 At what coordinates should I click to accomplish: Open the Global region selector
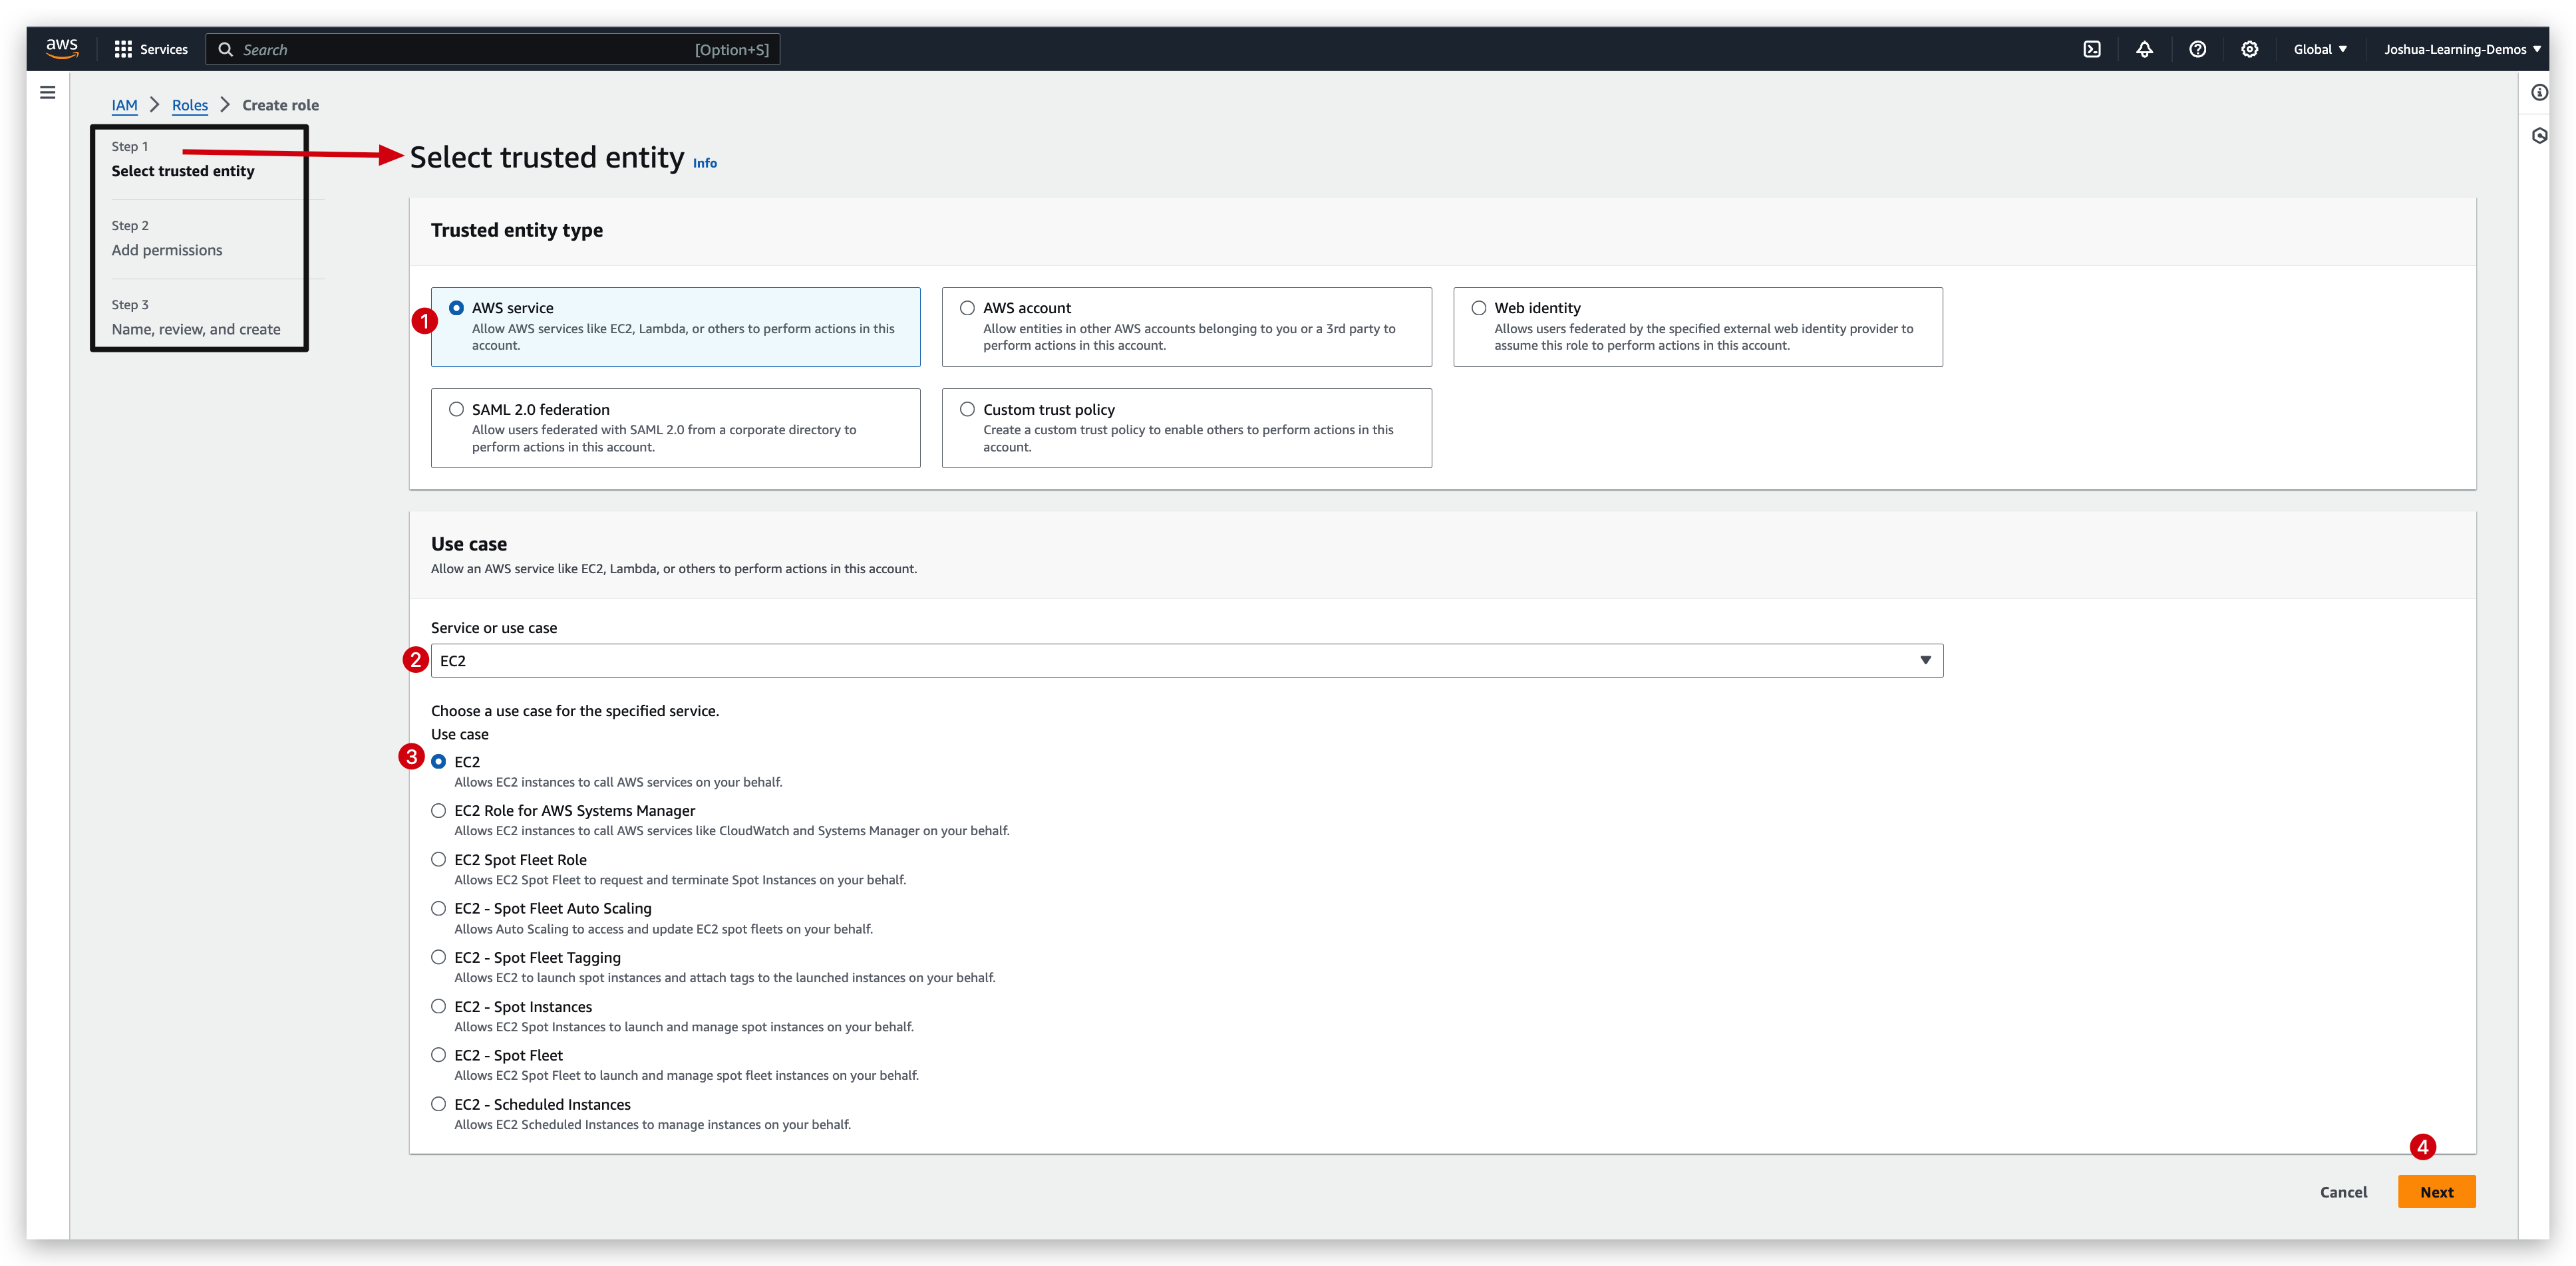(x=2320, y=48)
